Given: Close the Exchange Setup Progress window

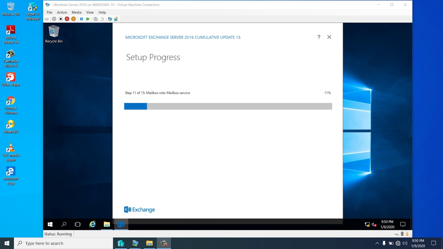Looking at the screenshot, I should pos(329,37).
